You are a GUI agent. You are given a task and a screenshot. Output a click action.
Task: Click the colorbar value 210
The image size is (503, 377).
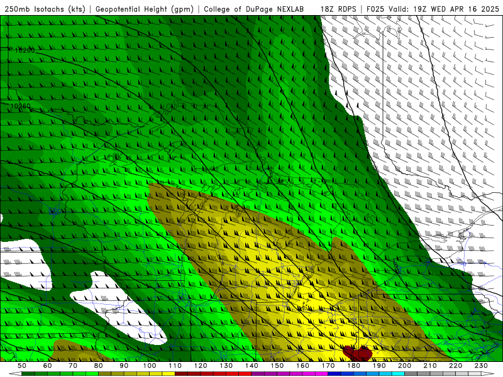click(430, 366)
